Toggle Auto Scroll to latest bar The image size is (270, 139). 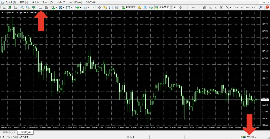coord(41,8)
